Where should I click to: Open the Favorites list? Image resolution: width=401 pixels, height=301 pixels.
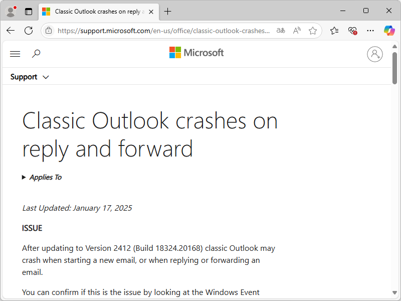click(334, 31)
